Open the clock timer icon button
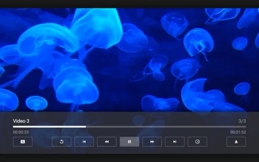Viewport: 259px width, 162px height. [197, 142]
